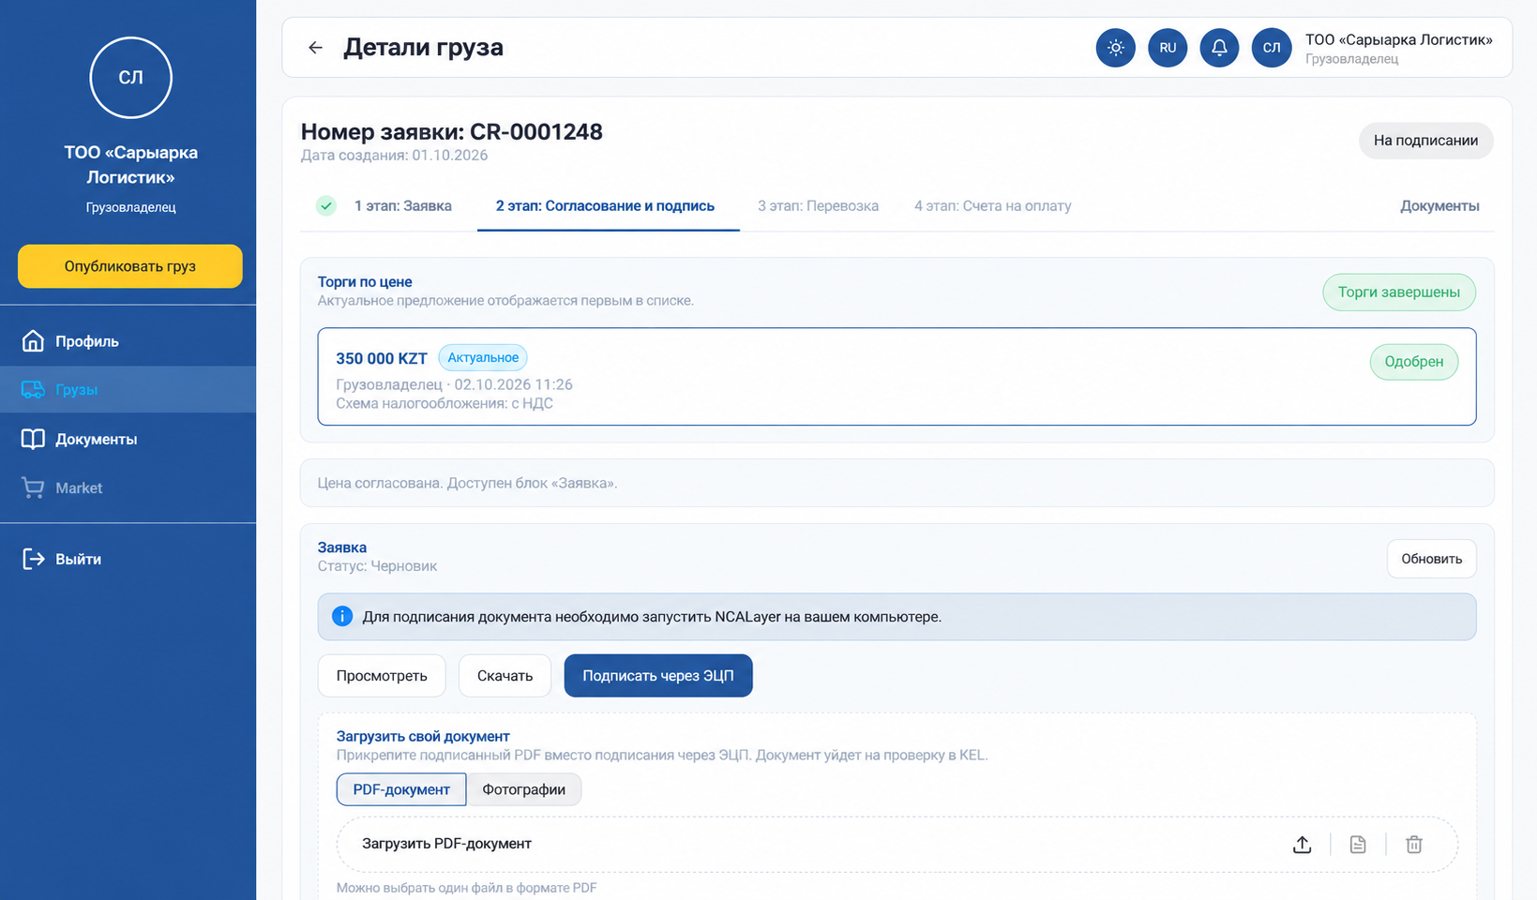
Task: Click the Одобрен status badge
Action: coord(1413,362)
